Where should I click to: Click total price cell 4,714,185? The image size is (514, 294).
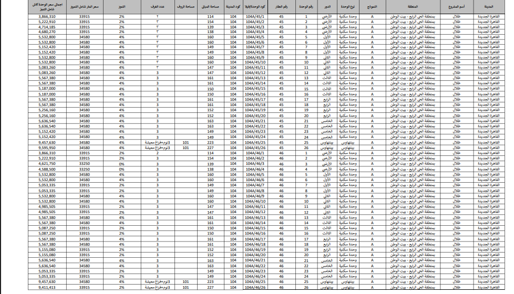[x=47, y=27]
